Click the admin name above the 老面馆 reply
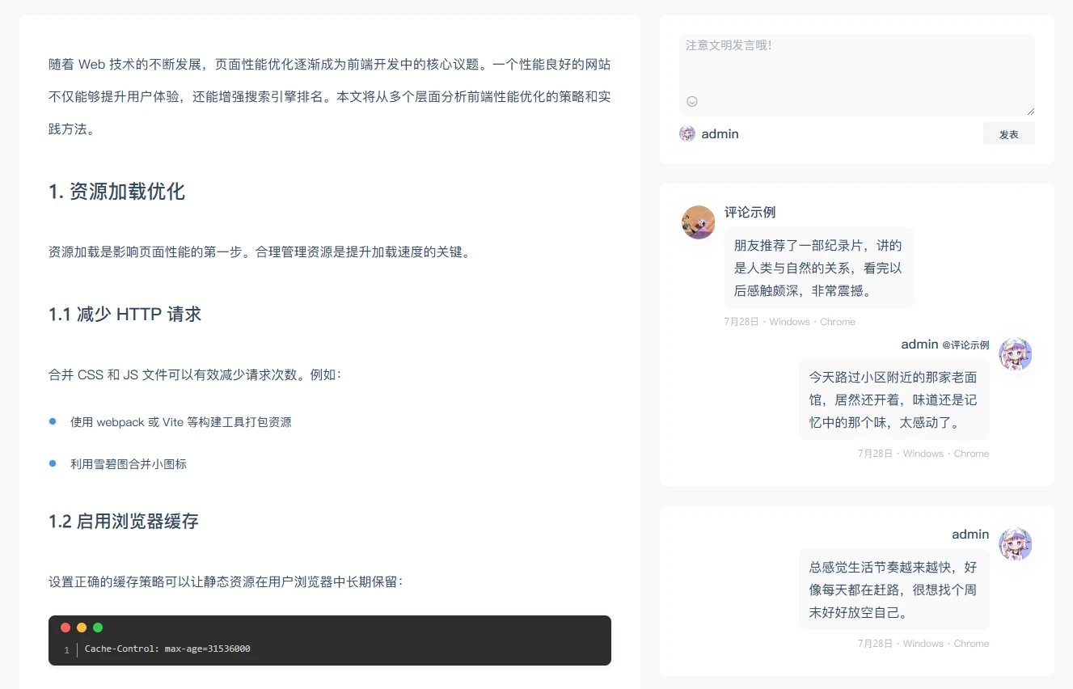 tap(919, 344)
